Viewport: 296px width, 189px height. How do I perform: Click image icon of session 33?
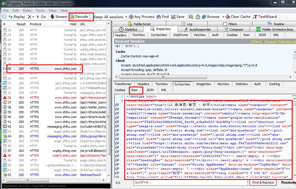click(5, 83)
